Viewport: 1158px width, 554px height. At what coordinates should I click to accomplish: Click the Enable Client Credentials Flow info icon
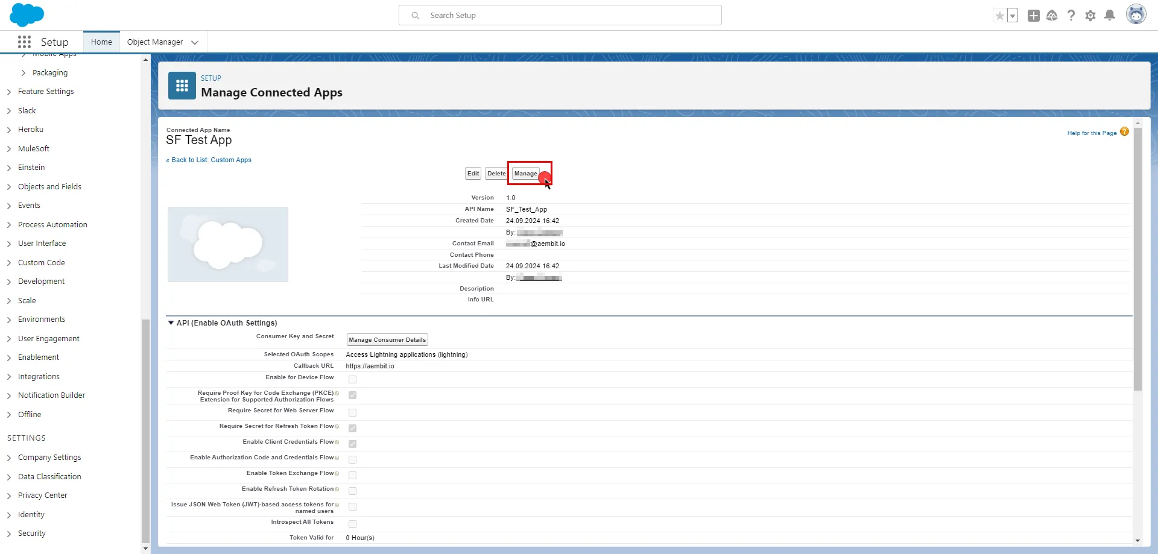point(337,442)
